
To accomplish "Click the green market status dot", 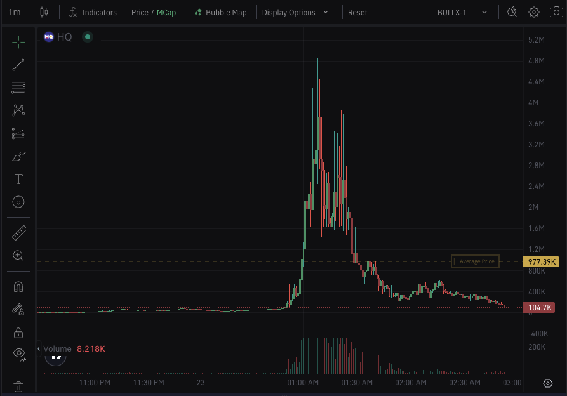I will [88, 37].
